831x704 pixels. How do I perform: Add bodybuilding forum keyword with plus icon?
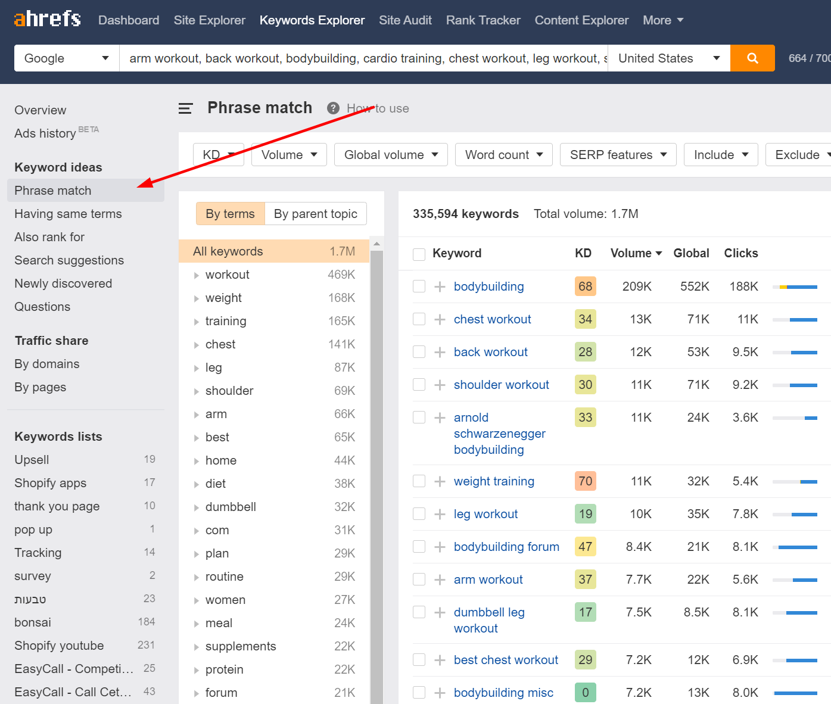(x=440, y=547)
